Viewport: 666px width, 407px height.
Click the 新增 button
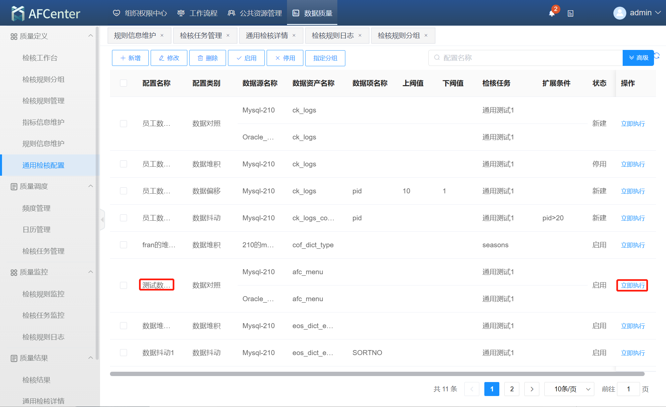pyautogui.click(x=130, y=58)
